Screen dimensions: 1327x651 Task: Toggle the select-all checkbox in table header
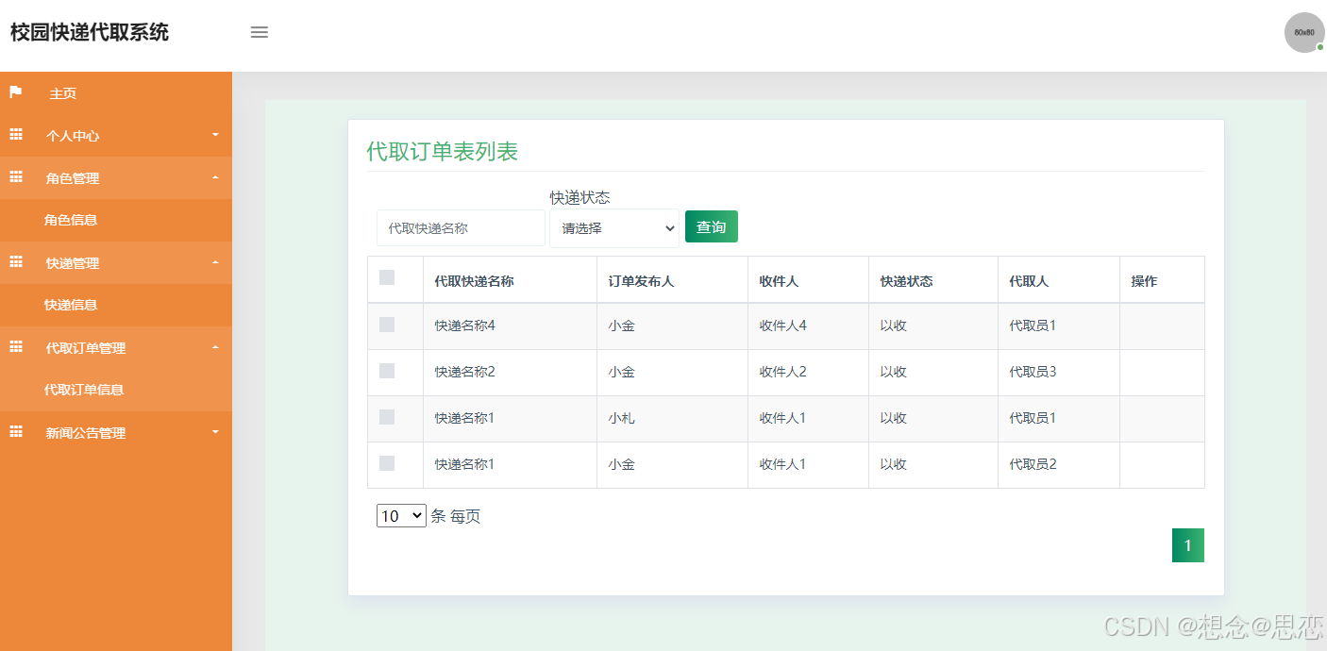[x=387, y=277]
